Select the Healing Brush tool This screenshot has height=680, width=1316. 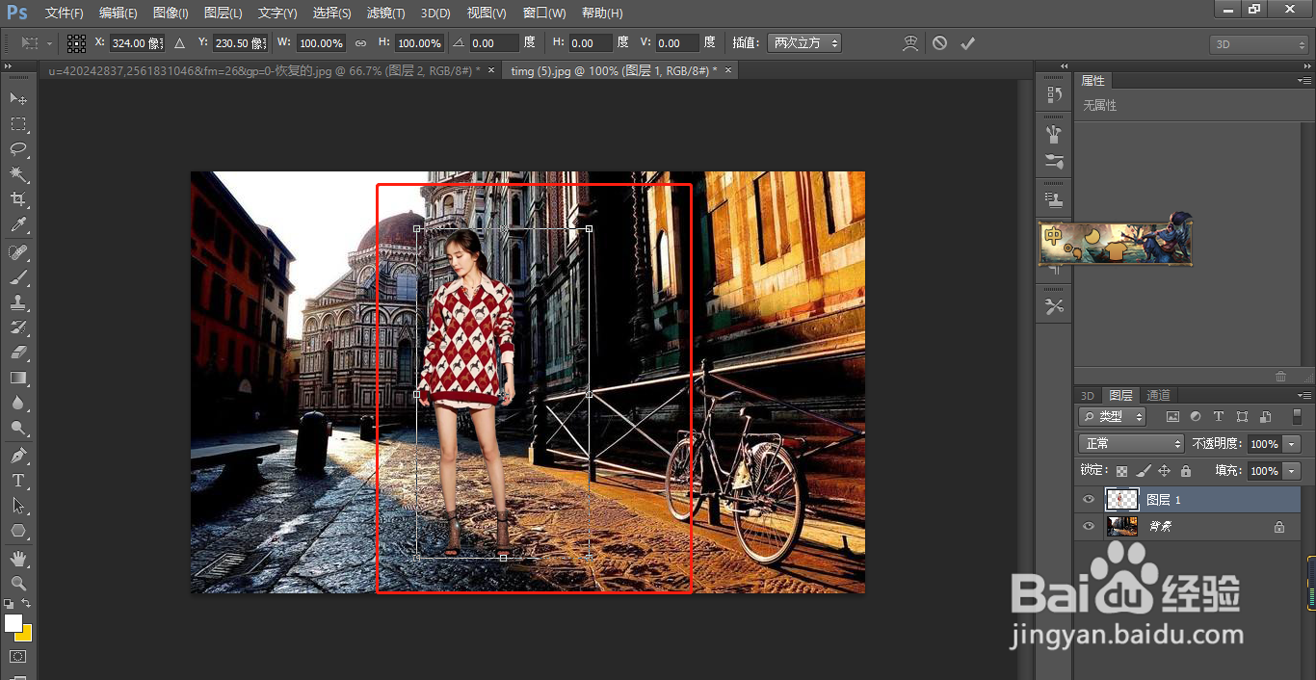pyautogui.click(x=18, y=252)
